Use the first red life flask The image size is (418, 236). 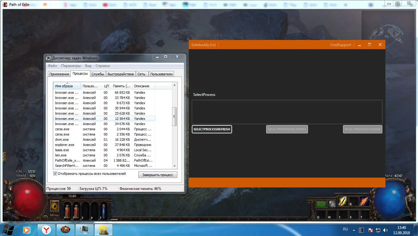pyautogui.click(x=67, y=211)
